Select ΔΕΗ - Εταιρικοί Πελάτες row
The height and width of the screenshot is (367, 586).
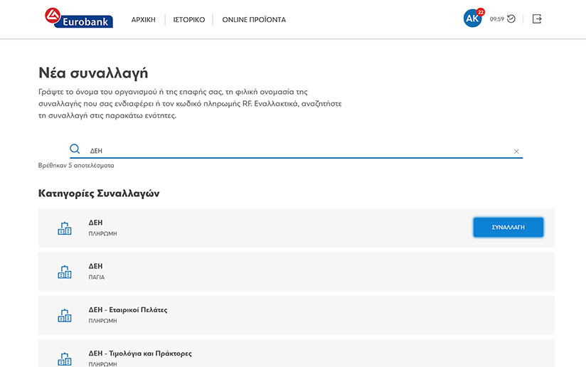point(297,315)
